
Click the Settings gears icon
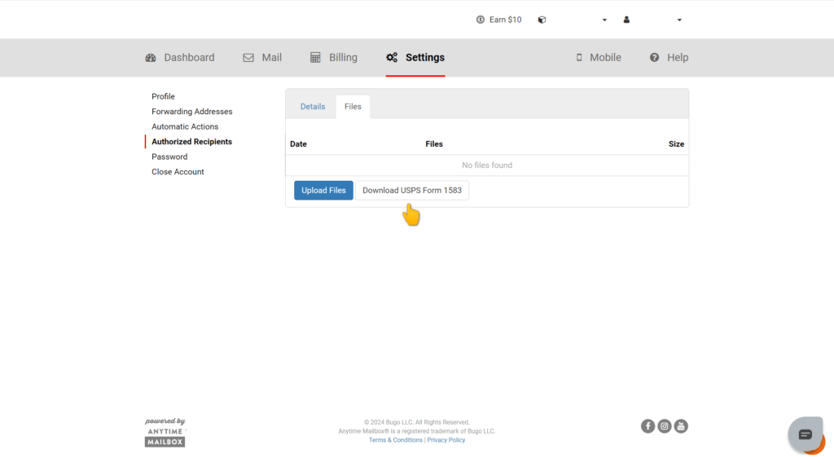[392, 58]
